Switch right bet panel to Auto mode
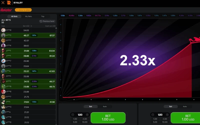Image resolution: width=200 pixels, height=125 pixels. click(185, 106)
